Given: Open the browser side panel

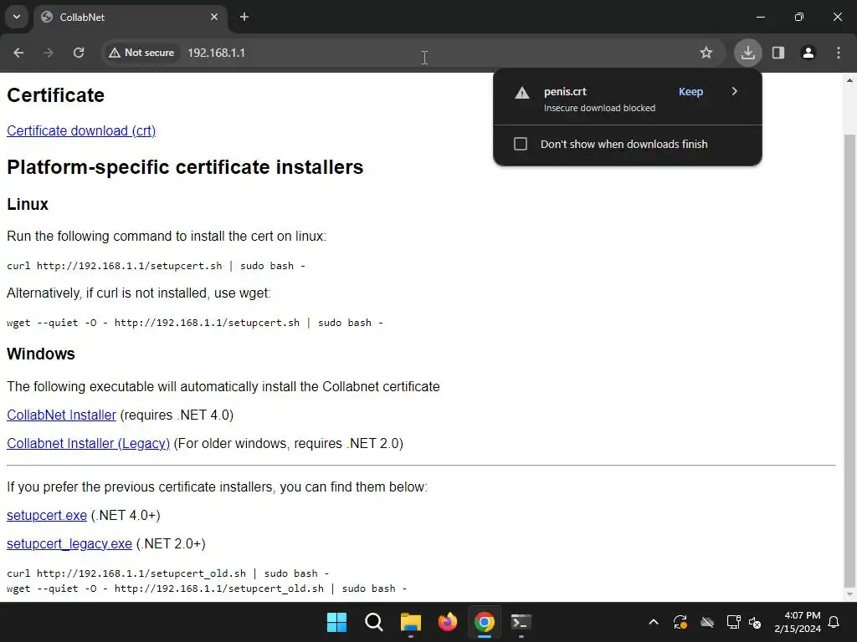Looking at the screenshot, I should [778, 53].
